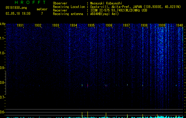Select the filename 05181930.png
186x118 pixels.
click(x=16, y=8)
